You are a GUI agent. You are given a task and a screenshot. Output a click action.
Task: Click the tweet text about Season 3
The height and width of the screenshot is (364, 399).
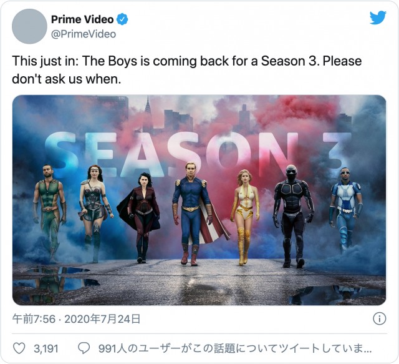click(187, 70)
